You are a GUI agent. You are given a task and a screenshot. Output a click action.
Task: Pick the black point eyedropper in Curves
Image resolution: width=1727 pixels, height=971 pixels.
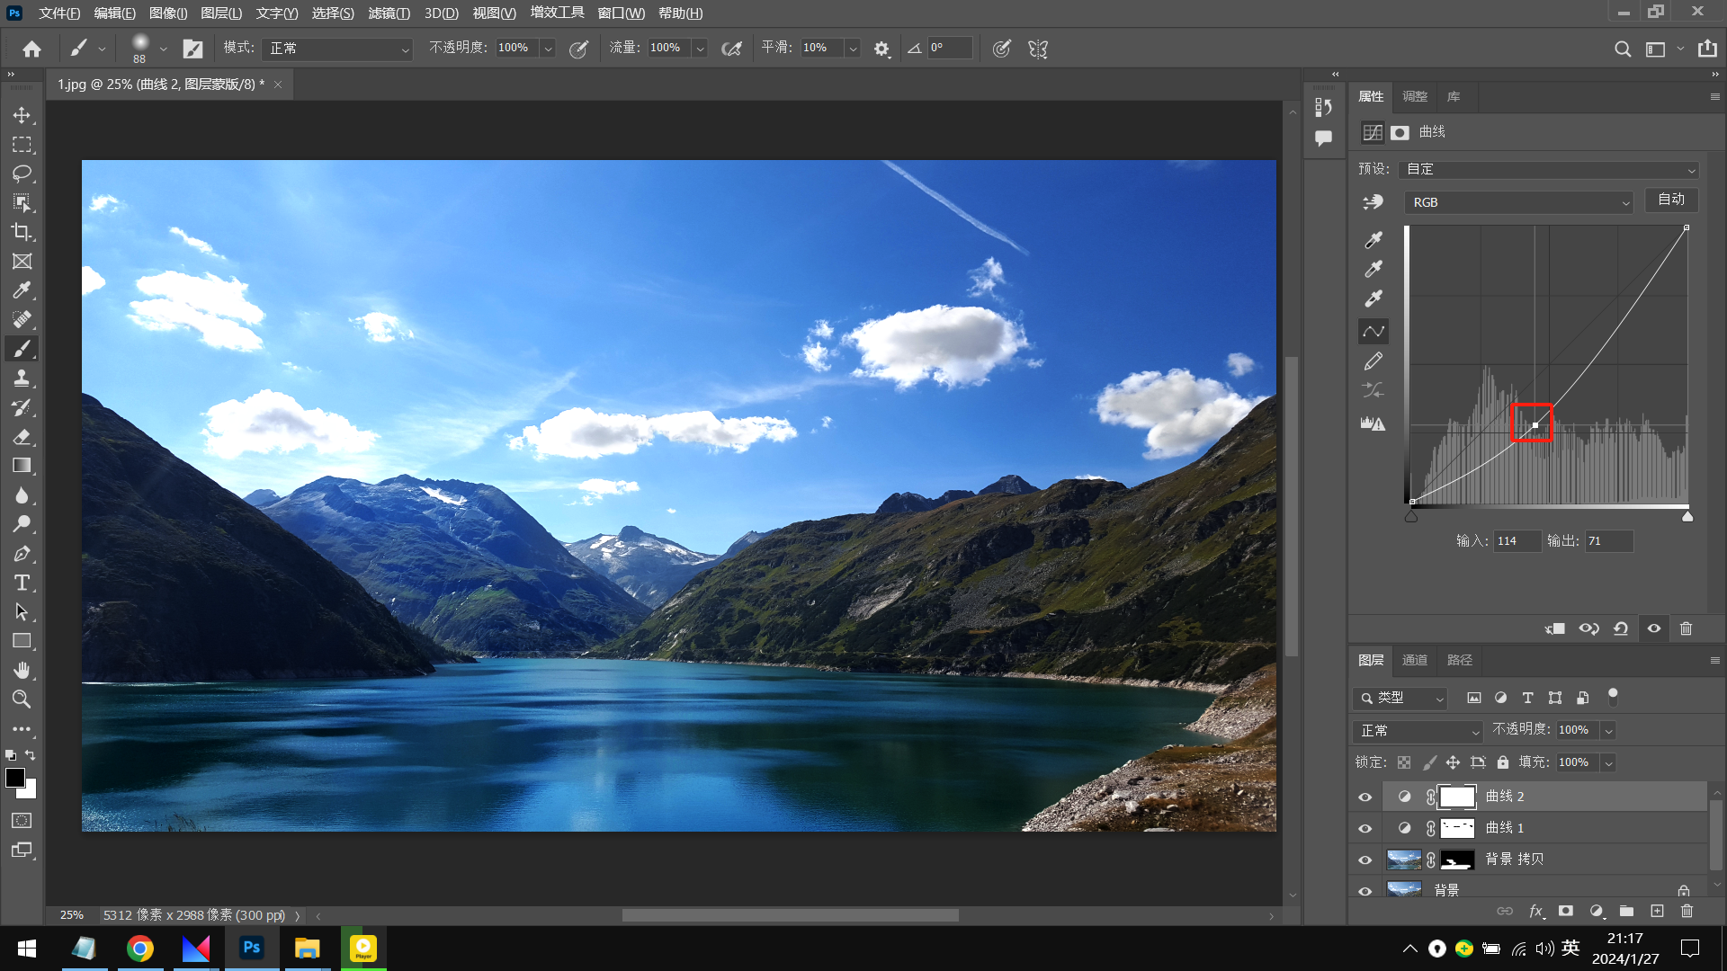point(1374,240)
